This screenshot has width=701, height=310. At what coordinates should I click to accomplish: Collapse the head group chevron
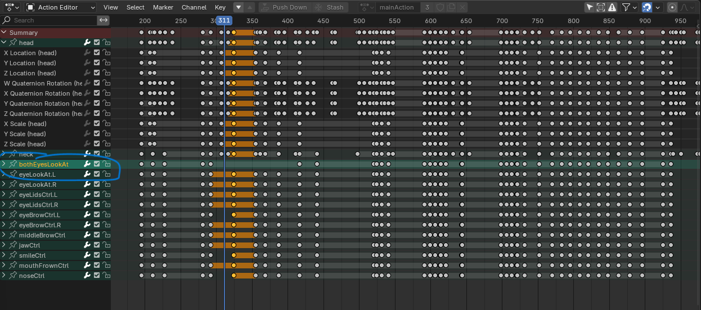pyautogui.click(x=5, y=43)
